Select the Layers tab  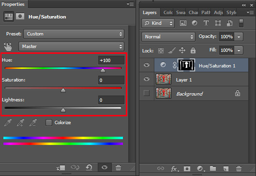[150, 13]
